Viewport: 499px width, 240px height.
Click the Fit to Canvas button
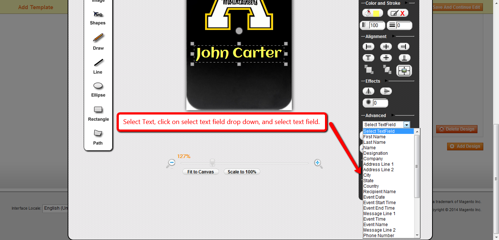pos(201,172)
